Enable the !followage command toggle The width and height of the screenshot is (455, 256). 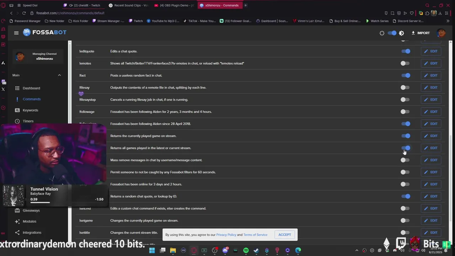point(405,112)
